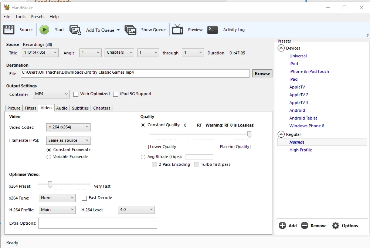The height and width of the screenshot is (248, 370).
Task: Toggle the Turbo first pass checkbox
Action: (197, 165)
